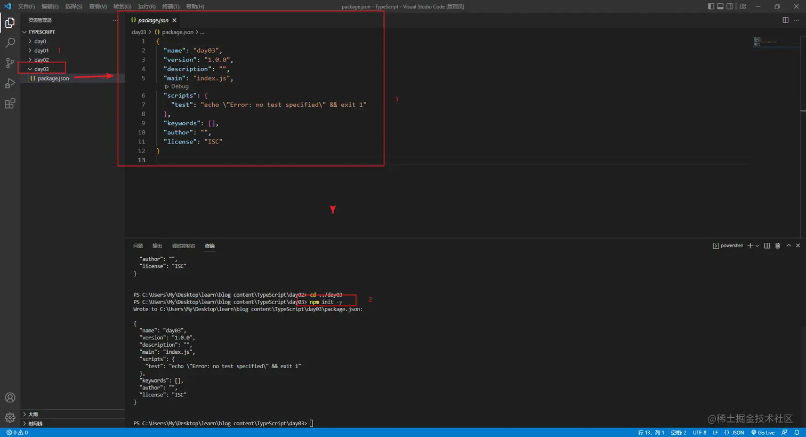Toggle secondary side bar visibility
This screenshot has width=806, height=437.
(730, 6)
